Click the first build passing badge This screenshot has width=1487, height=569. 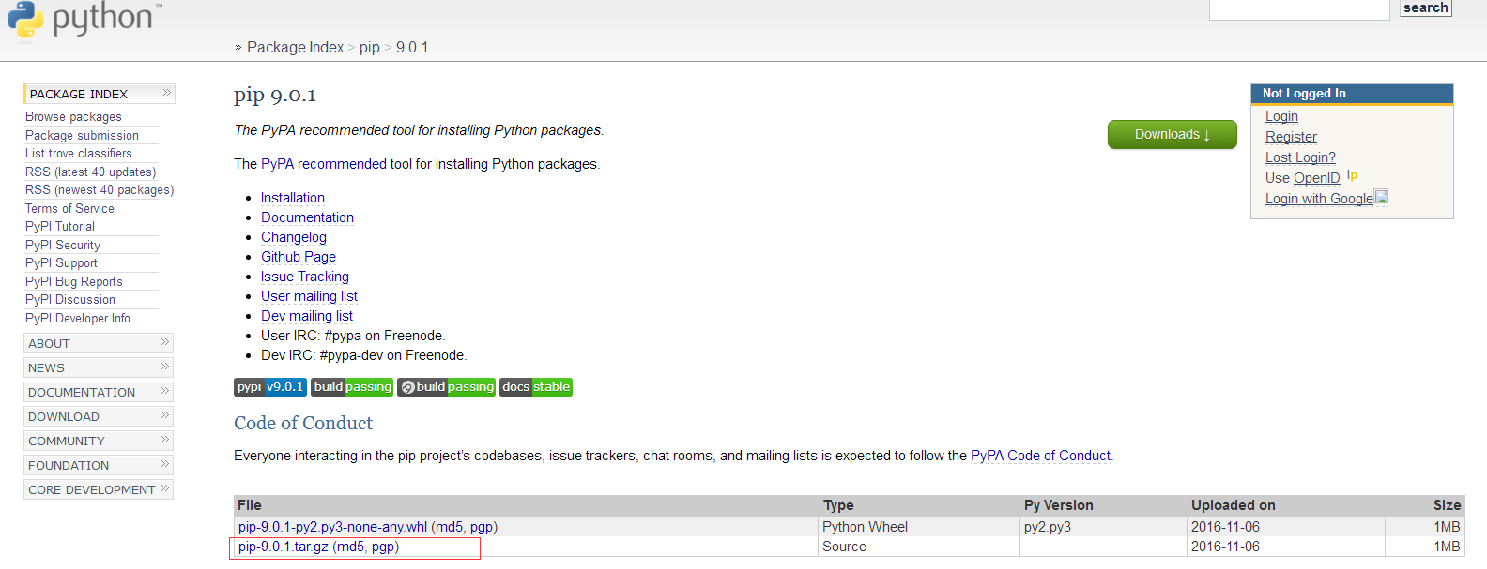click(x=352, y=387)
